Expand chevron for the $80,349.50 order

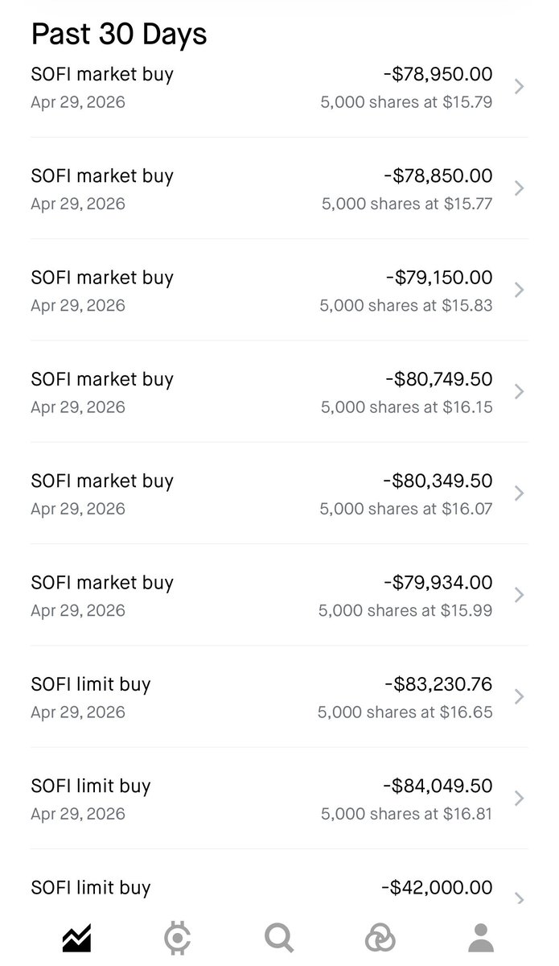point(520,493)
